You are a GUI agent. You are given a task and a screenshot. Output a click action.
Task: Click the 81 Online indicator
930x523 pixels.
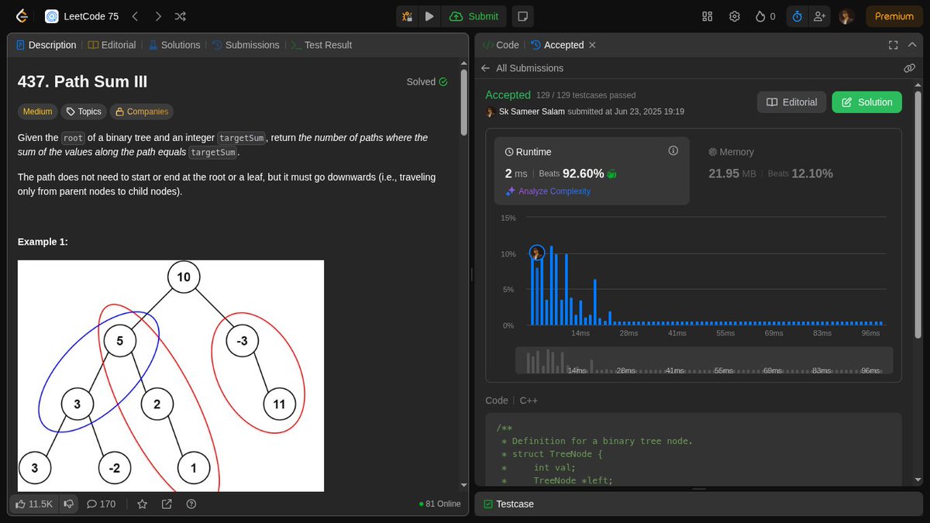click(439, 504)
